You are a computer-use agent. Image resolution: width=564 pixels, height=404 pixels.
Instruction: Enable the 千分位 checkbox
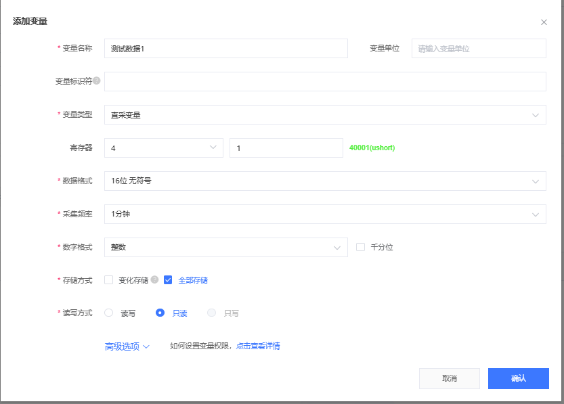tap(361, 247)
